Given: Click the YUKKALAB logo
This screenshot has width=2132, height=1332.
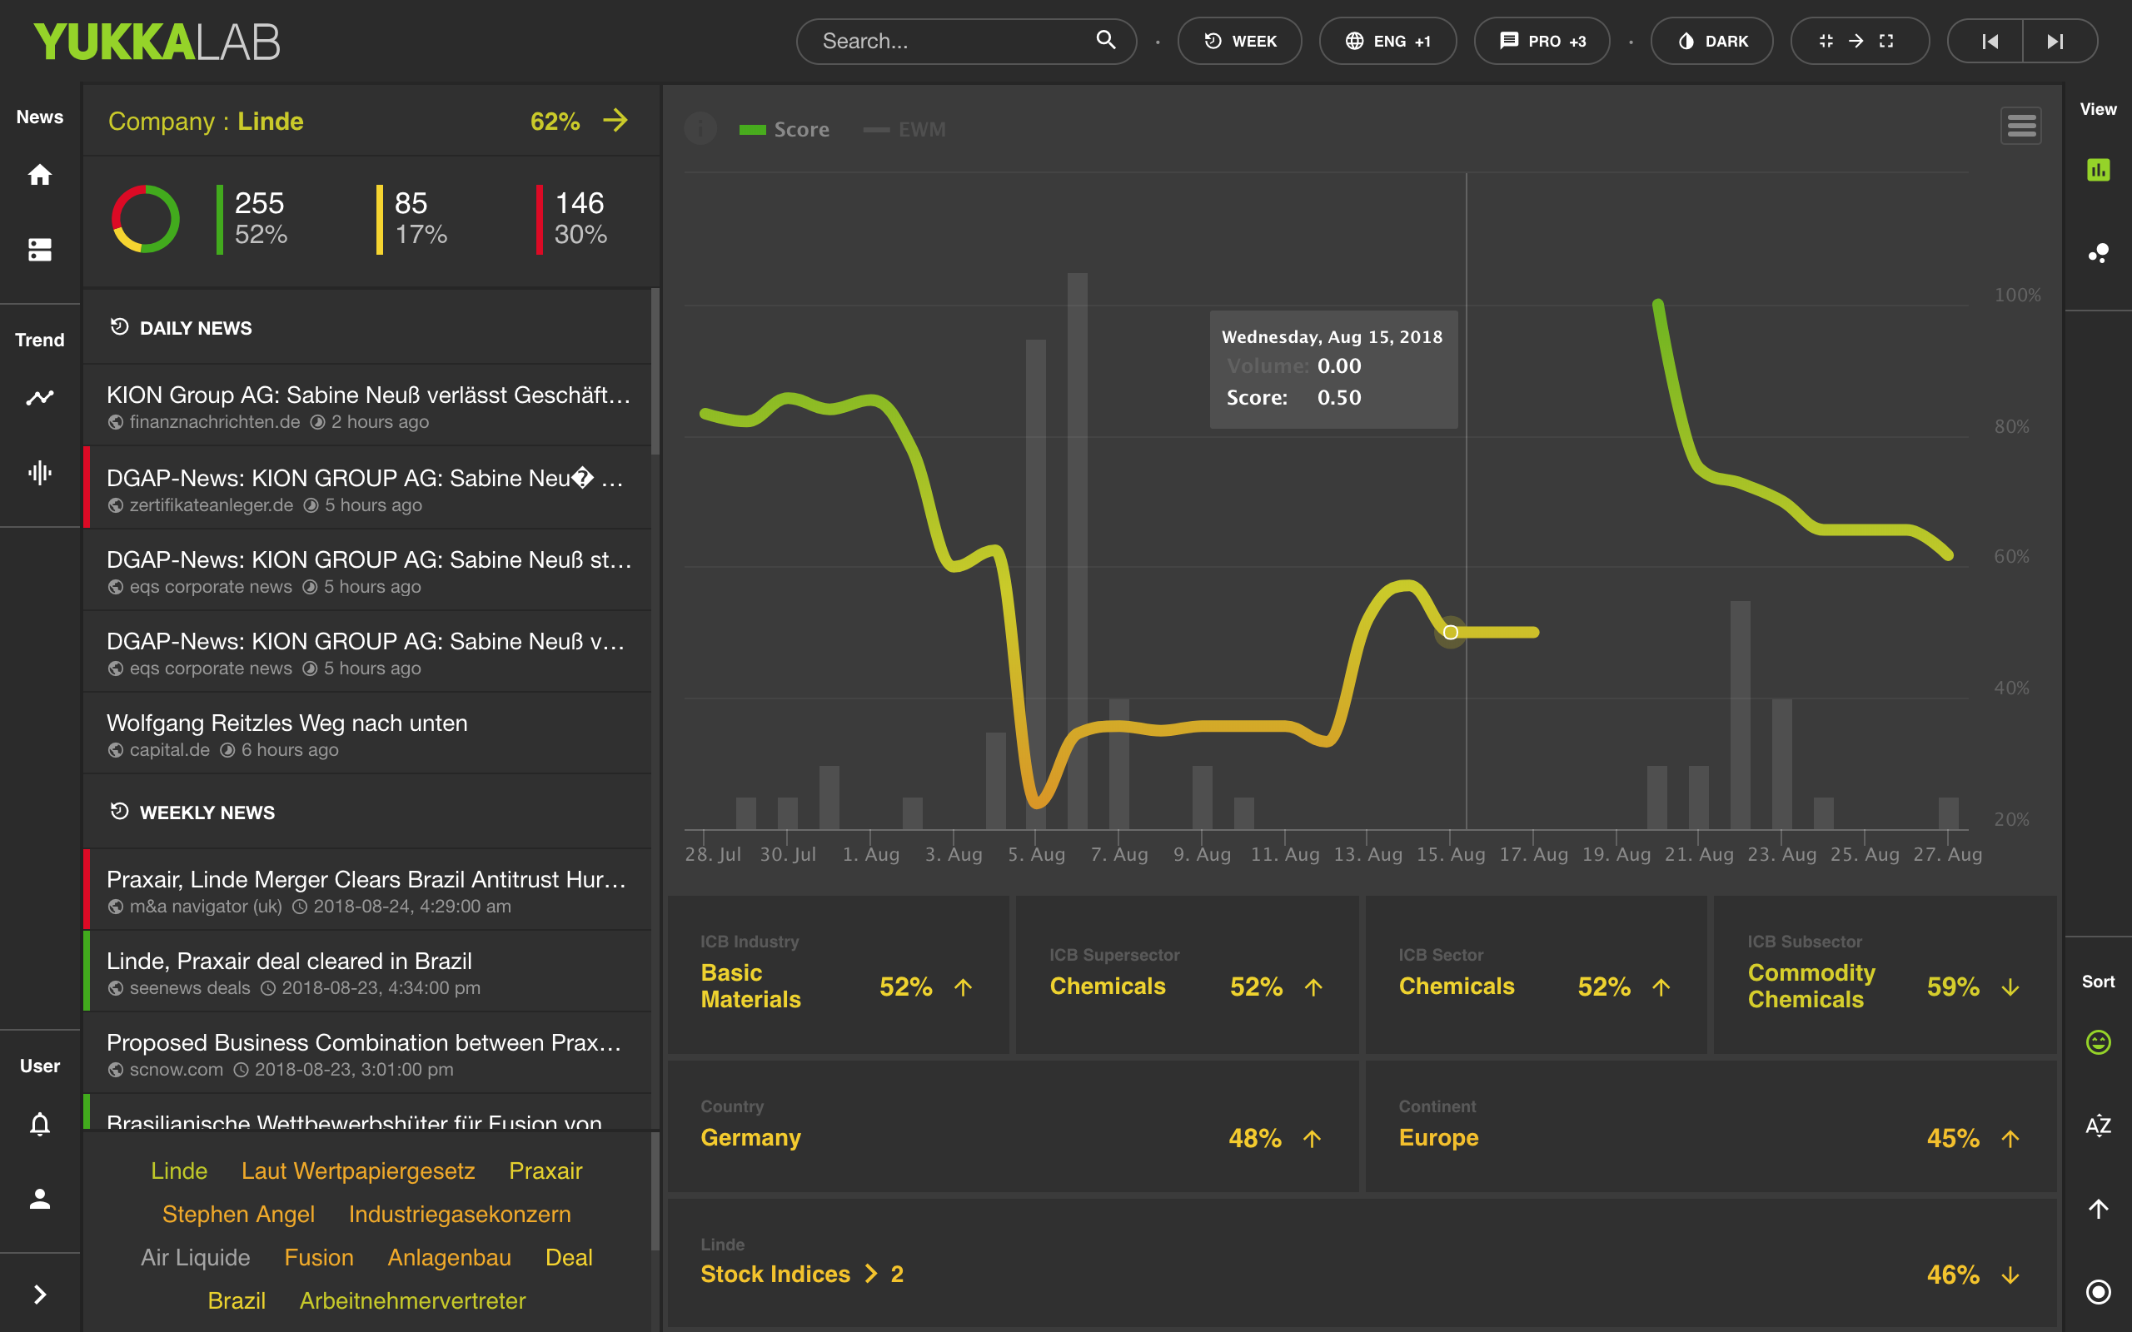Looking at the screenshot, I should [157, 42].
